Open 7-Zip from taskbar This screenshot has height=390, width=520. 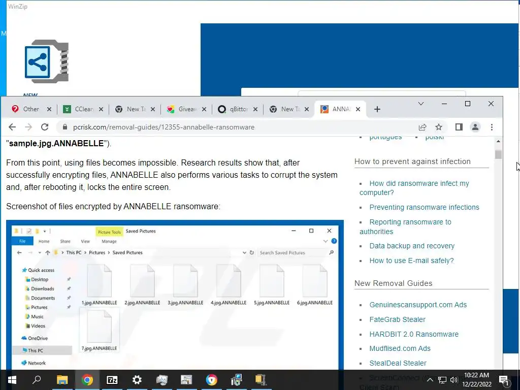pyautogui.click(x=112, y=380)
